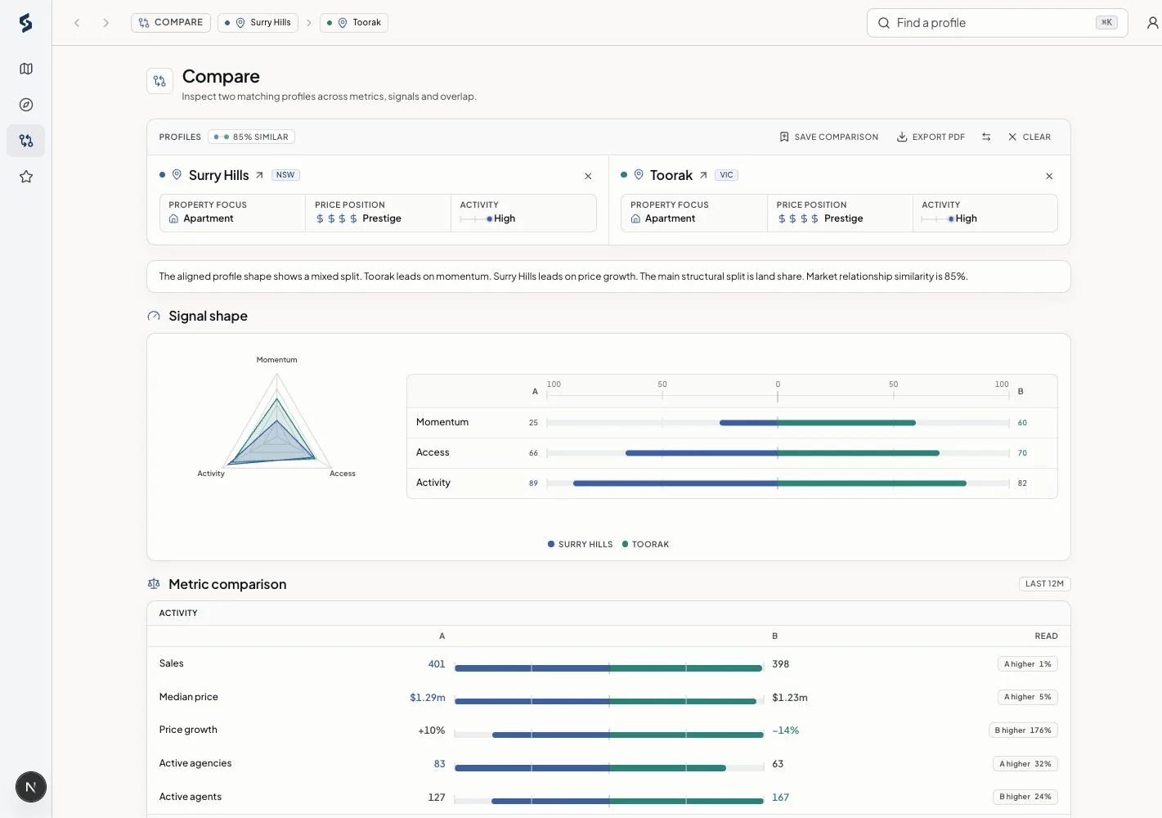This screenshot has width=1162, height=818.
Task: Click the Activity row score 89
Action: pos(533,483)
